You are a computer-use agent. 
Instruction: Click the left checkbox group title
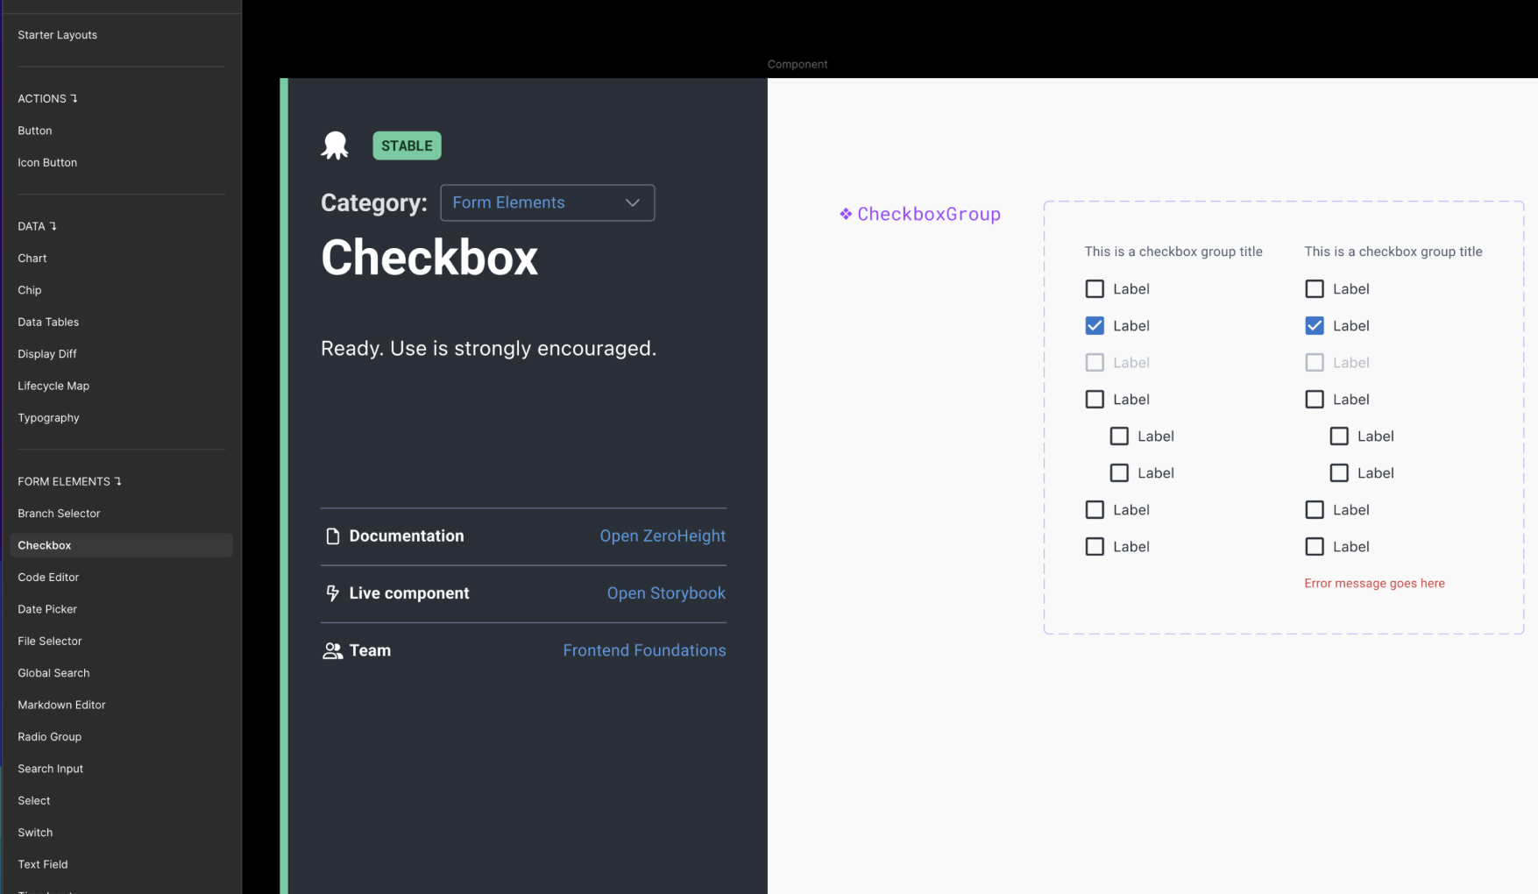(1173, 252)
